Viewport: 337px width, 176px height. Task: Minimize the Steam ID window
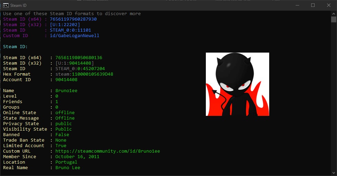tap(297, 5)
